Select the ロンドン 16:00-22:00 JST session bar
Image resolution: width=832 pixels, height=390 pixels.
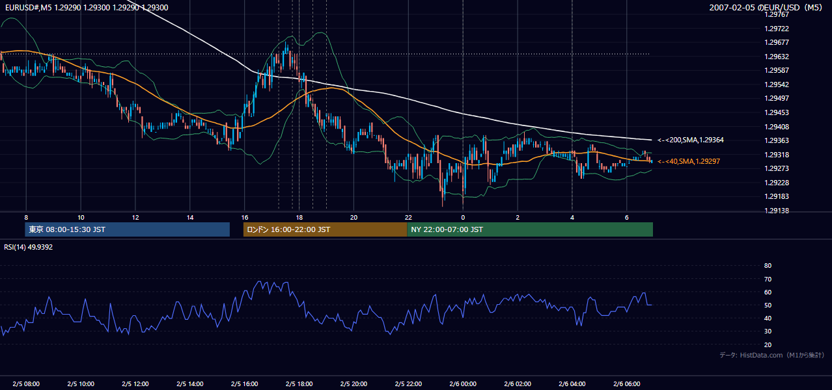pyautogui.click(x=325, y=229)
